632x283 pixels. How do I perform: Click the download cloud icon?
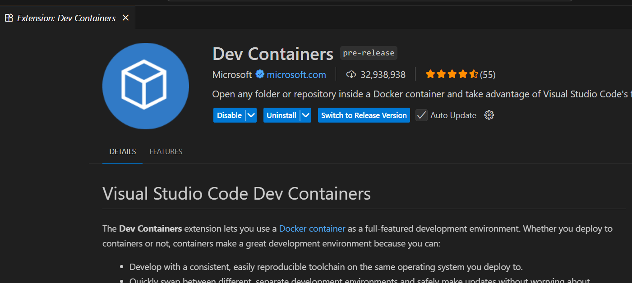(351, 74)
